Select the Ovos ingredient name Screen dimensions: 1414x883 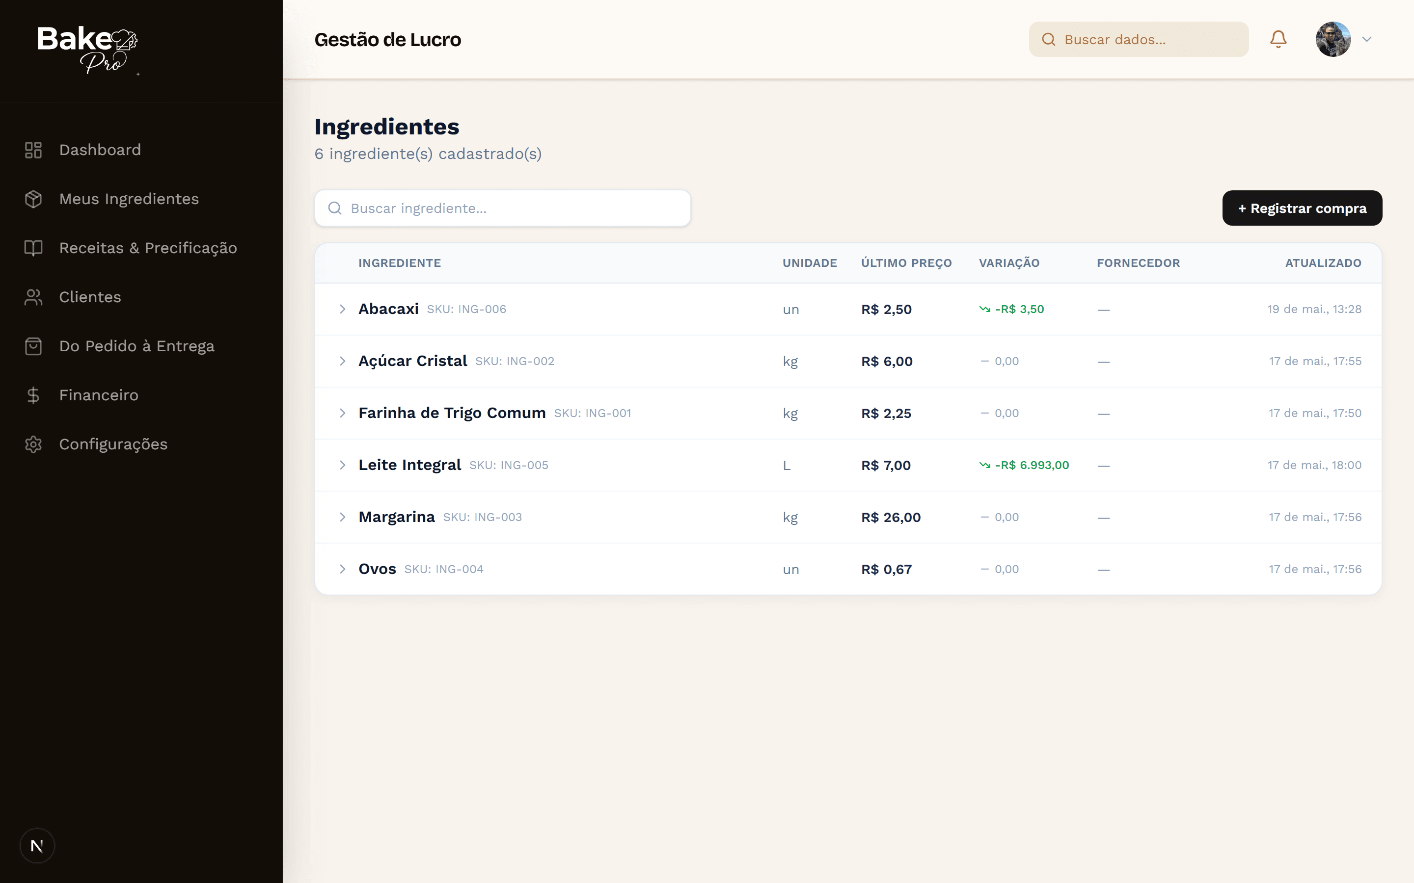(377, 569)
